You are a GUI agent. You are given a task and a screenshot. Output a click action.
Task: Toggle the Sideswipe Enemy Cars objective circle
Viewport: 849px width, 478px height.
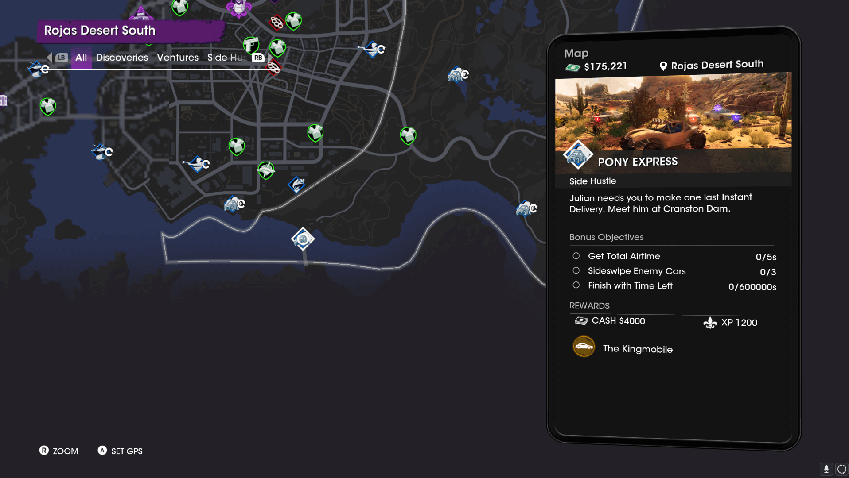click(576, 270)
